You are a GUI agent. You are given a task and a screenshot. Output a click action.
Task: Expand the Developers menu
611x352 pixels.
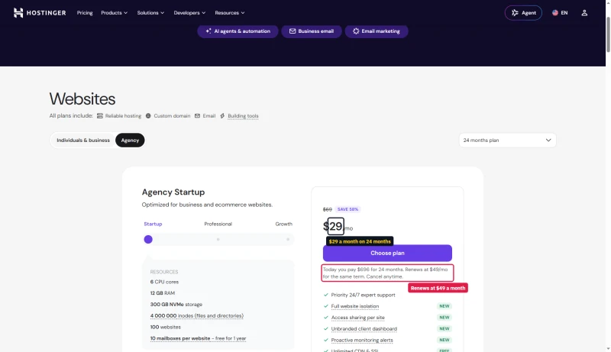[189, 13]
